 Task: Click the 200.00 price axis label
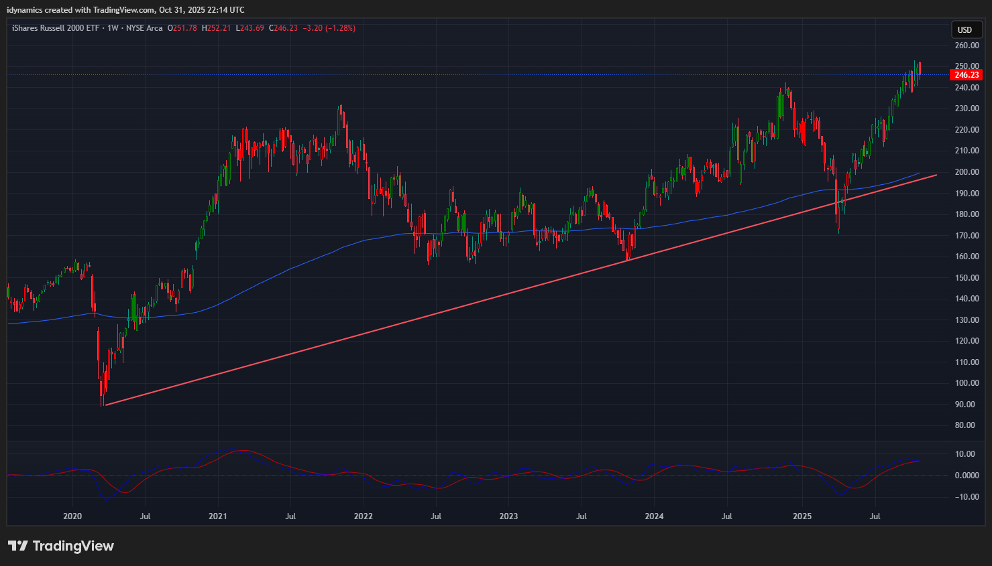point(967,172)
